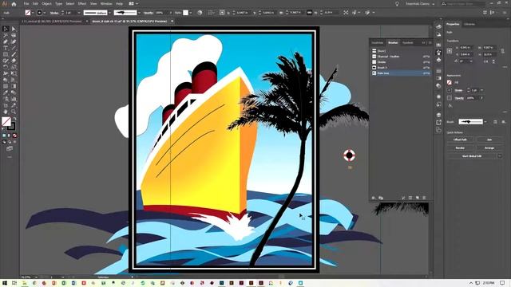Screen dimensions: 511x287
Task: Switch to the Swatches panel tab
Action: (x=378, y=42)
